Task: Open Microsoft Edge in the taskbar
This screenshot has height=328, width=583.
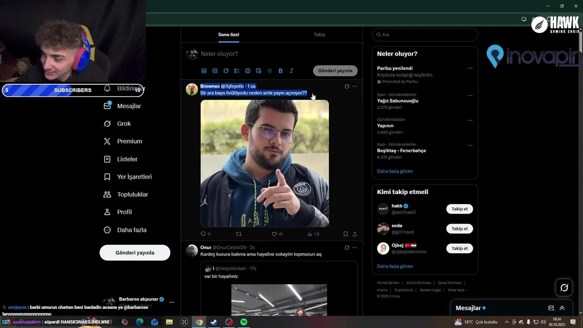Action: pos(139,322)
